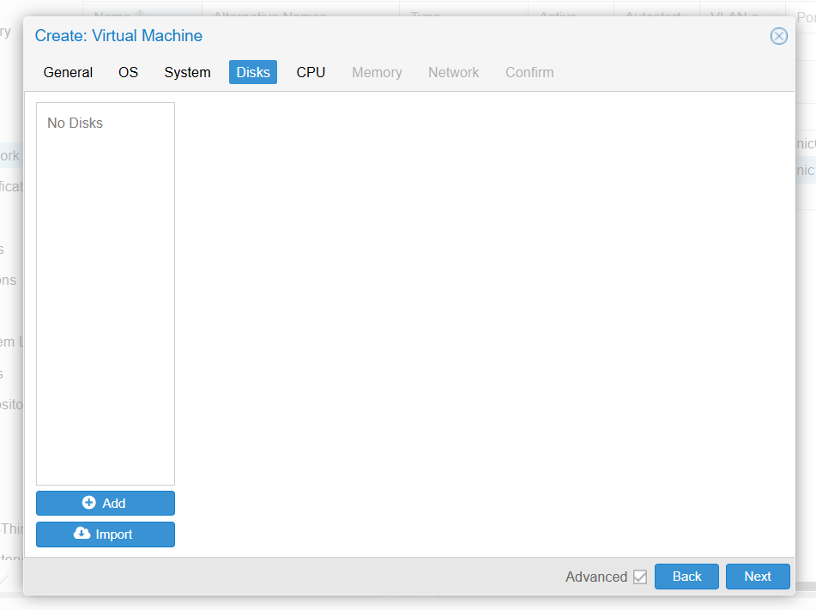Click the Add button label
The image size is (816, 610).
[x=114, y=504]
